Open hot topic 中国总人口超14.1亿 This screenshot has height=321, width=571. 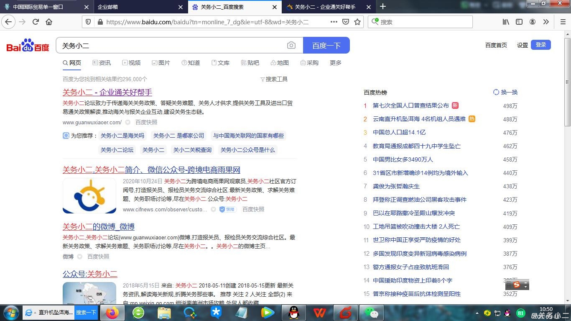pyautogui.click(x=399, y=132)
